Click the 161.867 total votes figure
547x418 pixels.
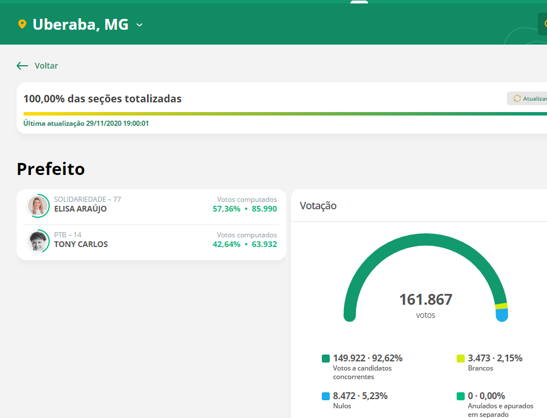(426, 300)
